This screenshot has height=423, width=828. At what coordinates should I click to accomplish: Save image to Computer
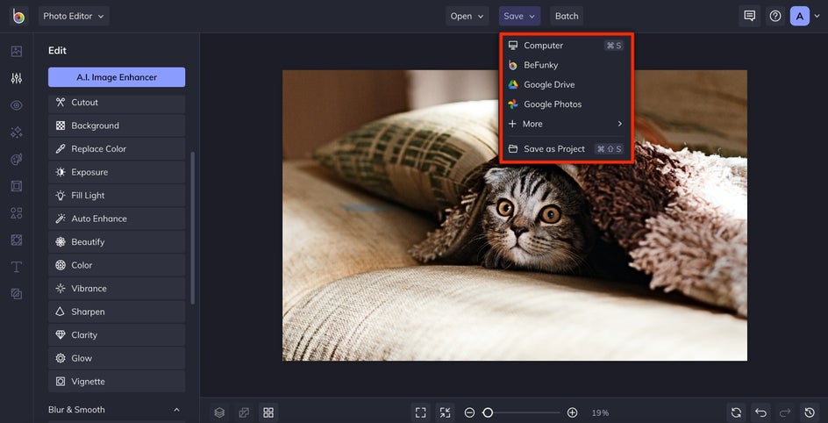click(566, 46)
